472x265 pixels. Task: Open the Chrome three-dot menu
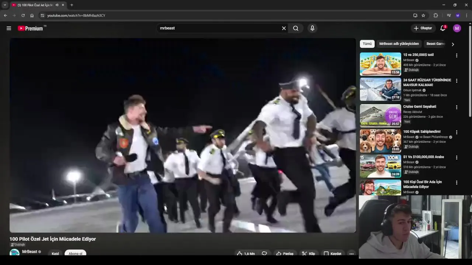466,15
